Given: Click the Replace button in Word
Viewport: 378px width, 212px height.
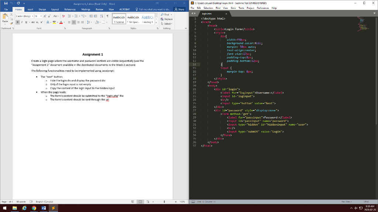Looking at the screenshot, I should (x=166, y=19).
